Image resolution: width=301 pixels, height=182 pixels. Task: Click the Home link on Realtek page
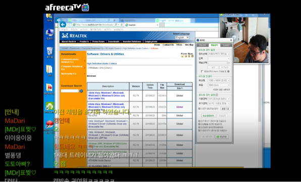point(157,45)
